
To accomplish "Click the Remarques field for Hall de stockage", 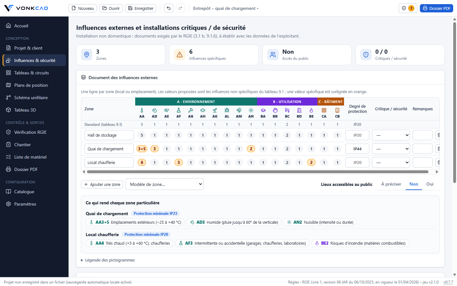I will pyautogui.click(x=422, y=135).
